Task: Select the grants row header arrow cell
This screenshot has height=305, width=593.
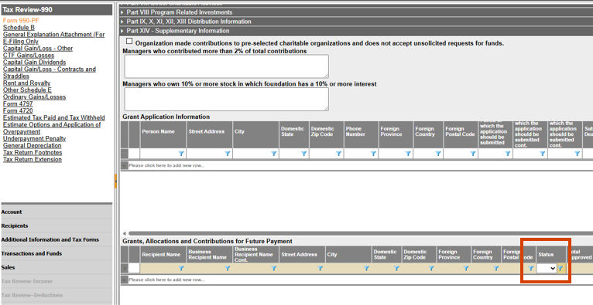Action: point(125,269)
